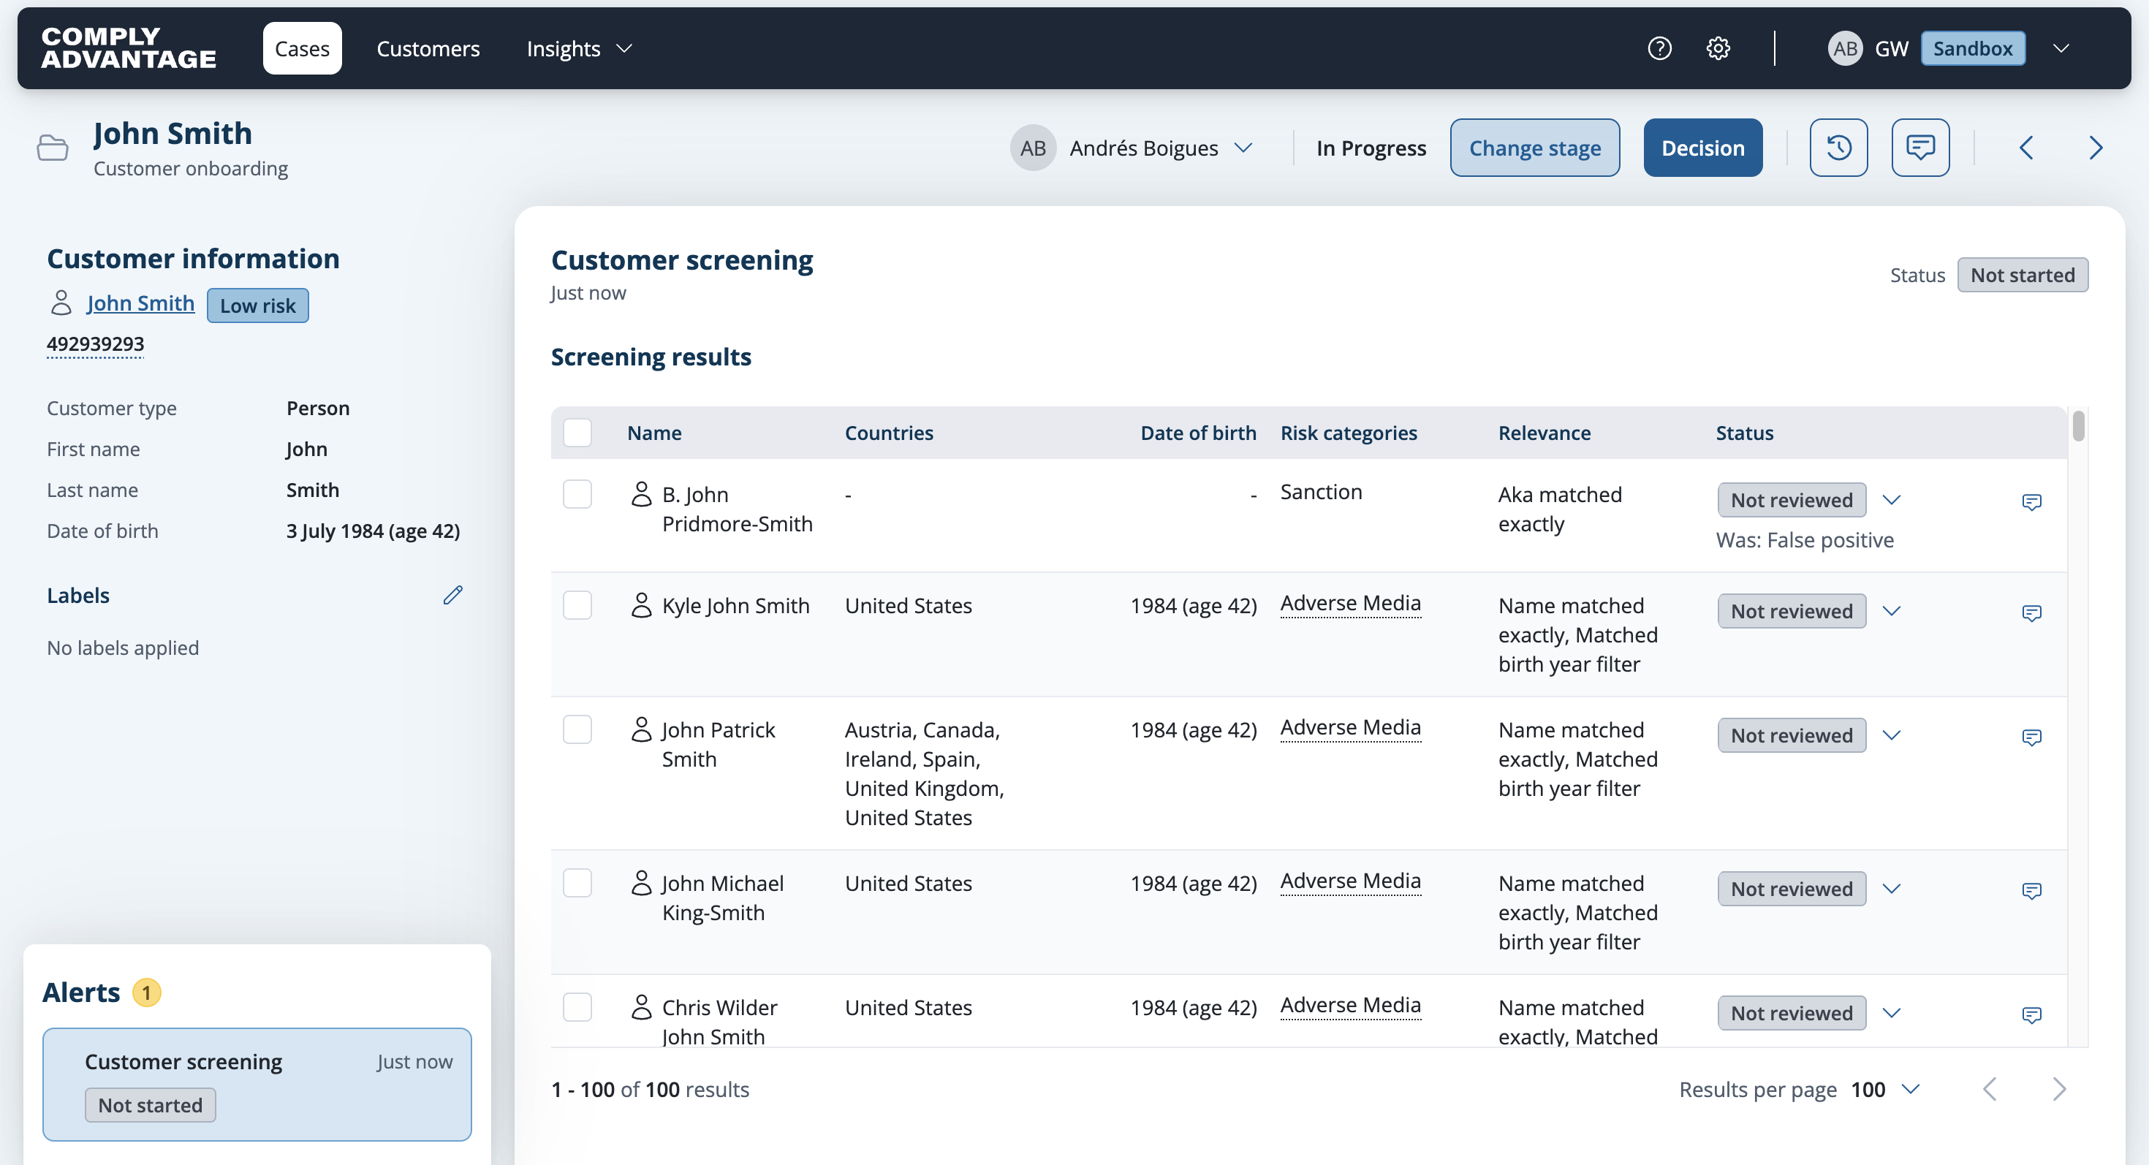
Task: Click the Alerts count badge
Action: pyautogui.click(x=147, y=993)
